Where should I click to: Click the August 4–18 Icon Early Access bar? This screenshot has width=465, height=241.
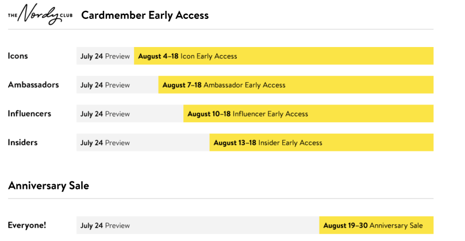click(x=283, y=56)
